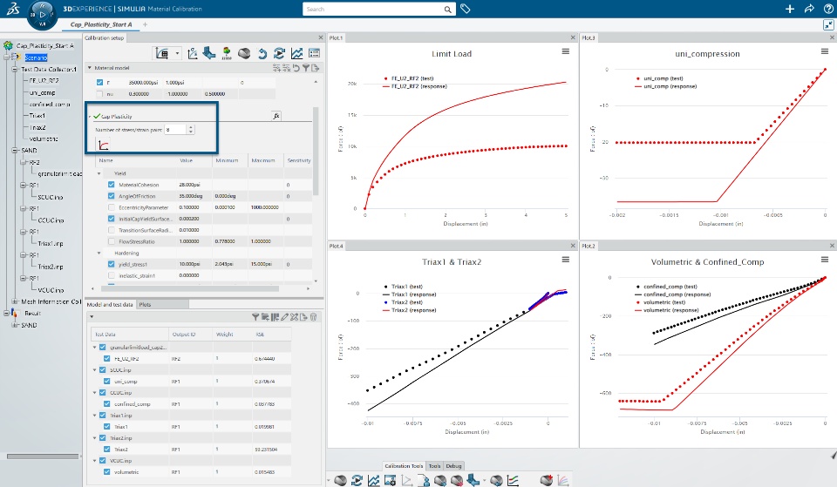Click the plus add icon in top bar
Viewport: 837px width, 487px height.
tap(790, 9)
